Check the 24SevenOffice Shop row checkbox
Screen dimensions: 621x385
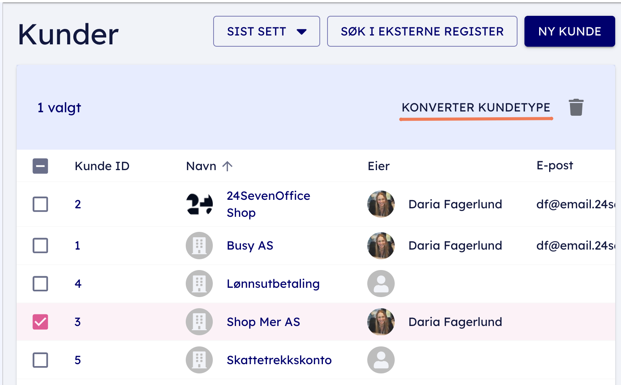click(x=41, y=204)
